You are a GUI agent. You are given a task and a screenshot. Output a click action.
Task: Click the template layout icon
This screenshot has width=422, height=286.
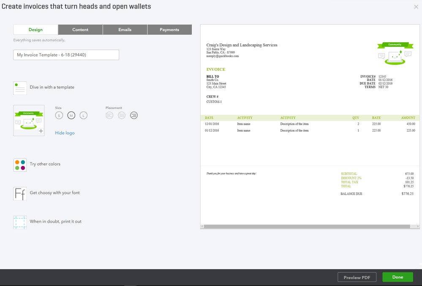coord(20,88)
